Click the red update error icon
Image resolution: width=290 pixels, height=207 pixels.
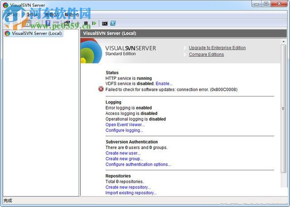tap(101, 89)
